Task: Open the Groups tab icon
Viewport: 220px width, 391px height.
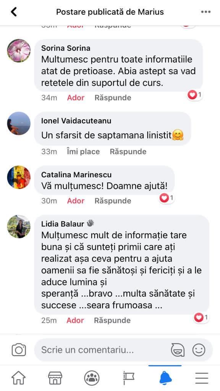Action: (x=92, y=378)
